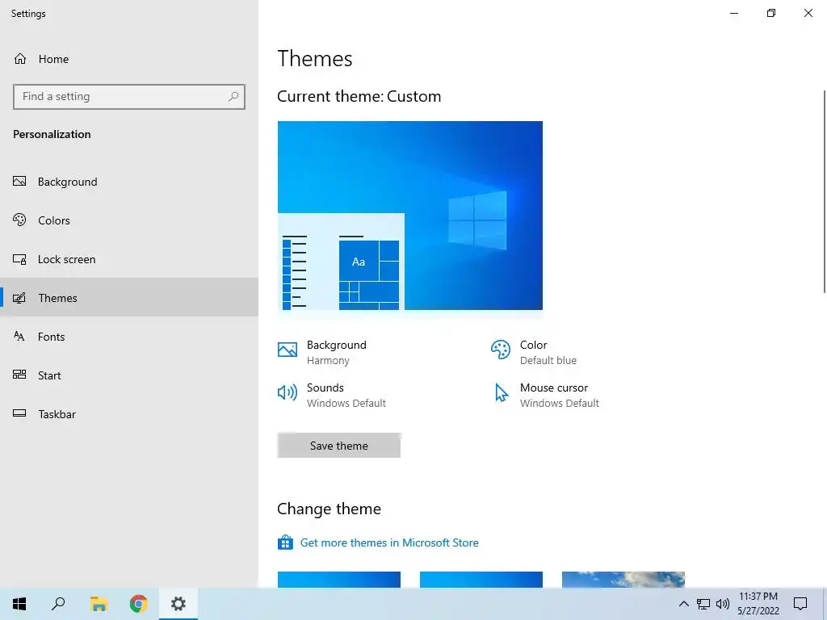Click the Mouse cursor arrow icon
The image size is (827, 620).
coord(501,393)
